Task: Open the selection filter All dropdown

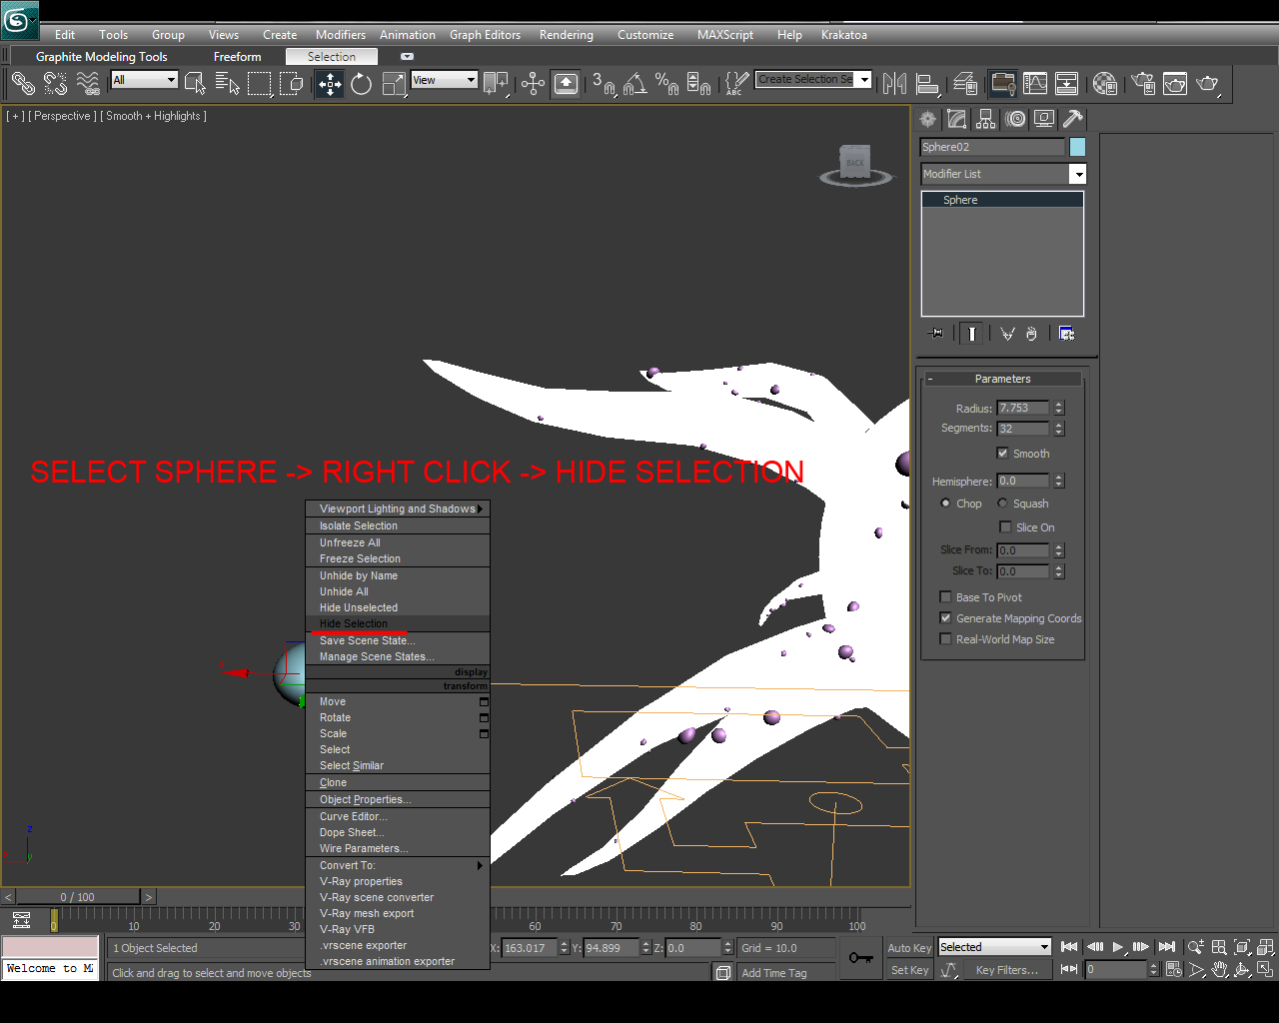Action: pos(145,80)
